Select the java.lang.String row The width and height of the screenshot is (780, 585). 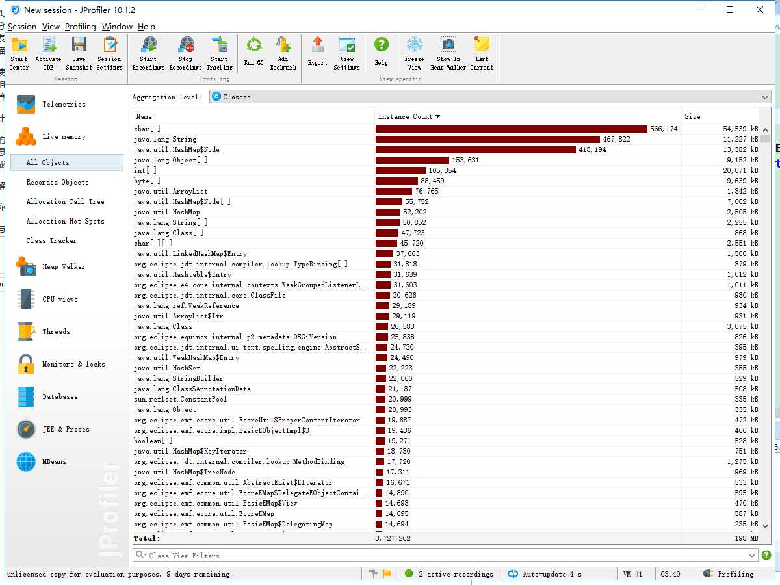coord(447,139)
